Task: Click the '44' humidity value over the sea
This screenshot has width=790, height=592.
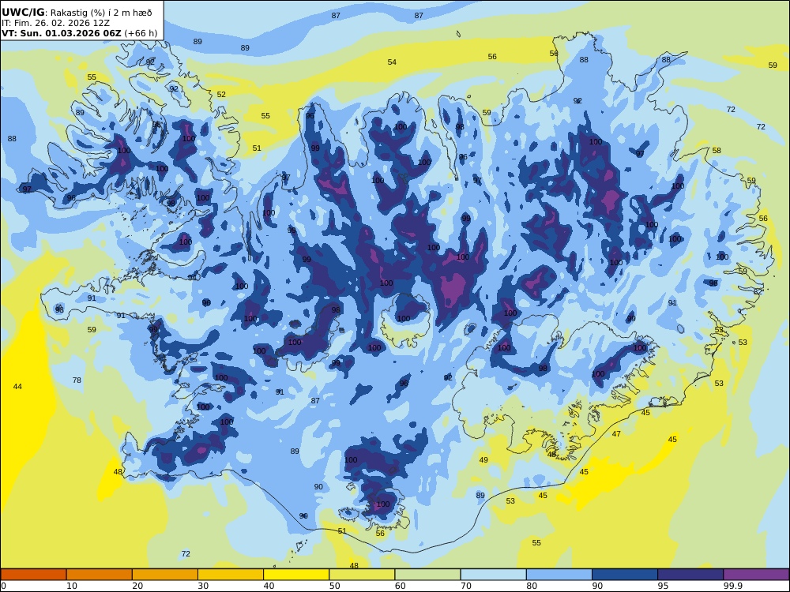Action: pos(17,387)
